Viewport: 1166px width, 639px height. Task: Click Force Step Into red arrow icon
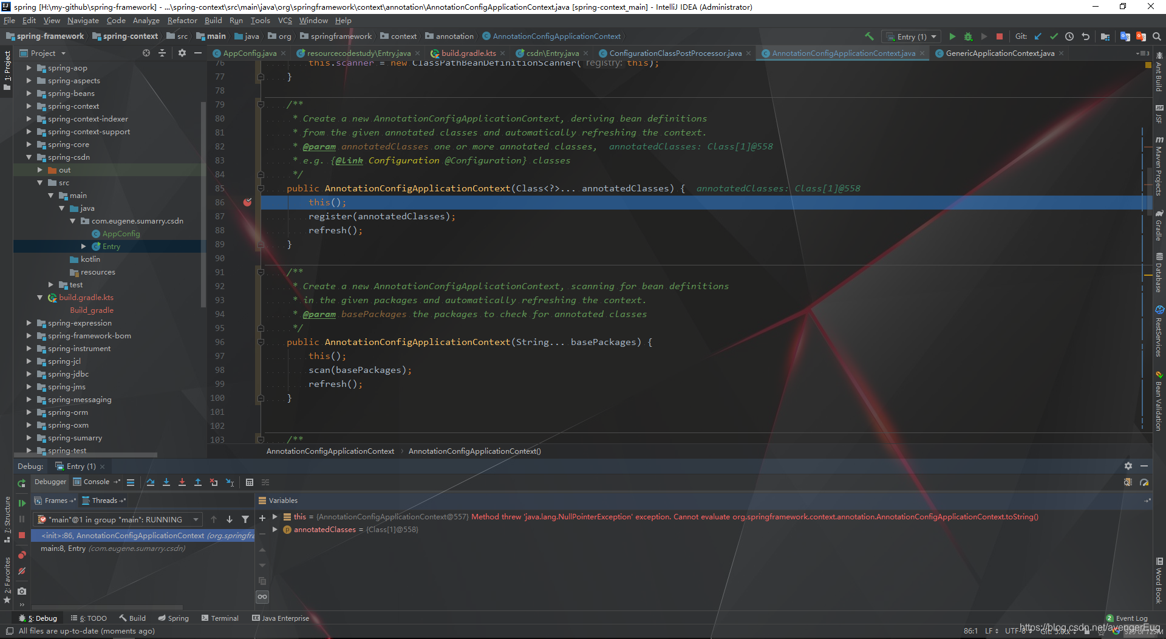182,482
